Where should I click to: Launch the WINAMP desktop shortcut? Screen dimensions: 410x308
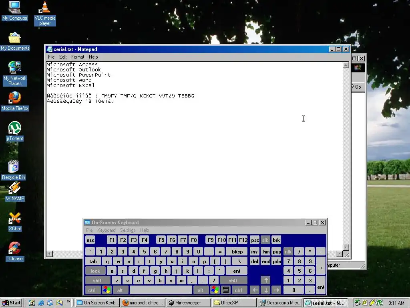coord(15,192)
